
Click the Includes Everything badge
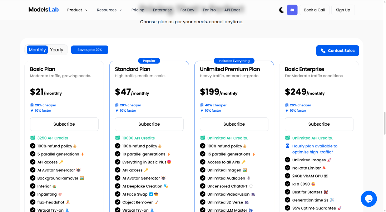[234, 61]
